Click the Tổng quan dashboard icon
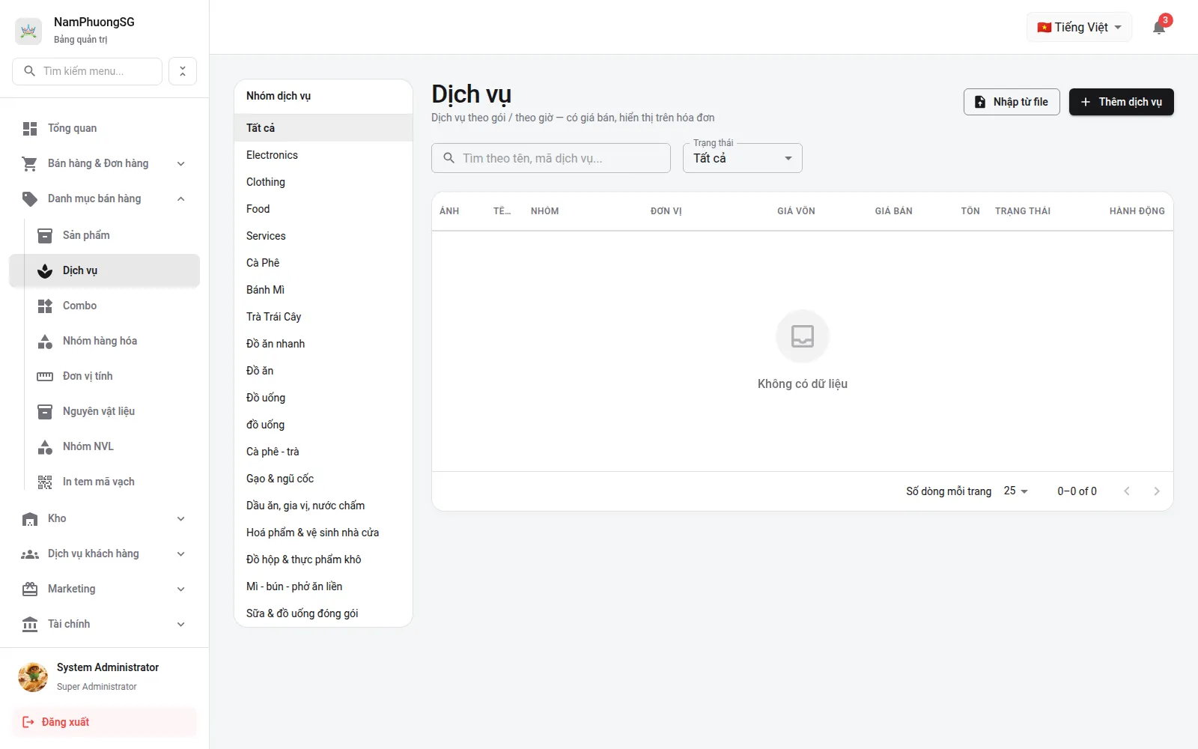1198x749 pixels. pyautogui.click(x=30, y=129)
